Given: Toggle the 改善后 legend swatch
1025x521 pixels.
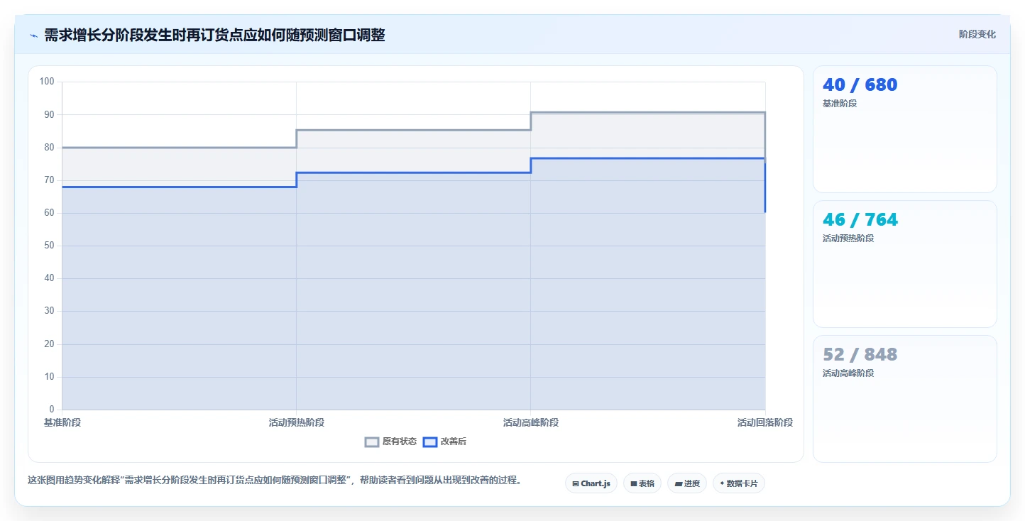Looking at the screenshot, I should pos(429,442).
